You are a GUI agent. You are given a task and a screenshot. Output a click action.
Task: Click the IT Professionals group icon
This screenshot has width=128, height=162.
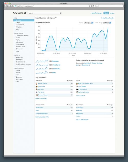click(77, 89)
